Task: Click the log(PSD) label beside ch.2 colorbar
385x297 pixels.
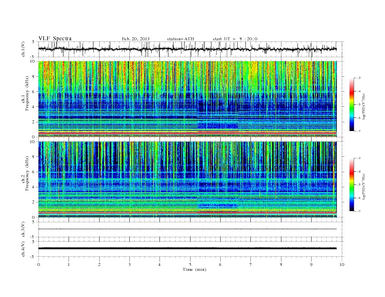Action: tap(363, 186)
